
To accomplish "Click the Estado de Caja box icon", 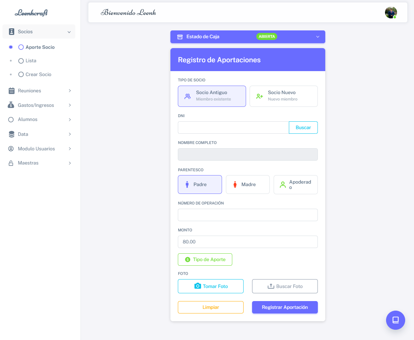I will coord(180,37).
